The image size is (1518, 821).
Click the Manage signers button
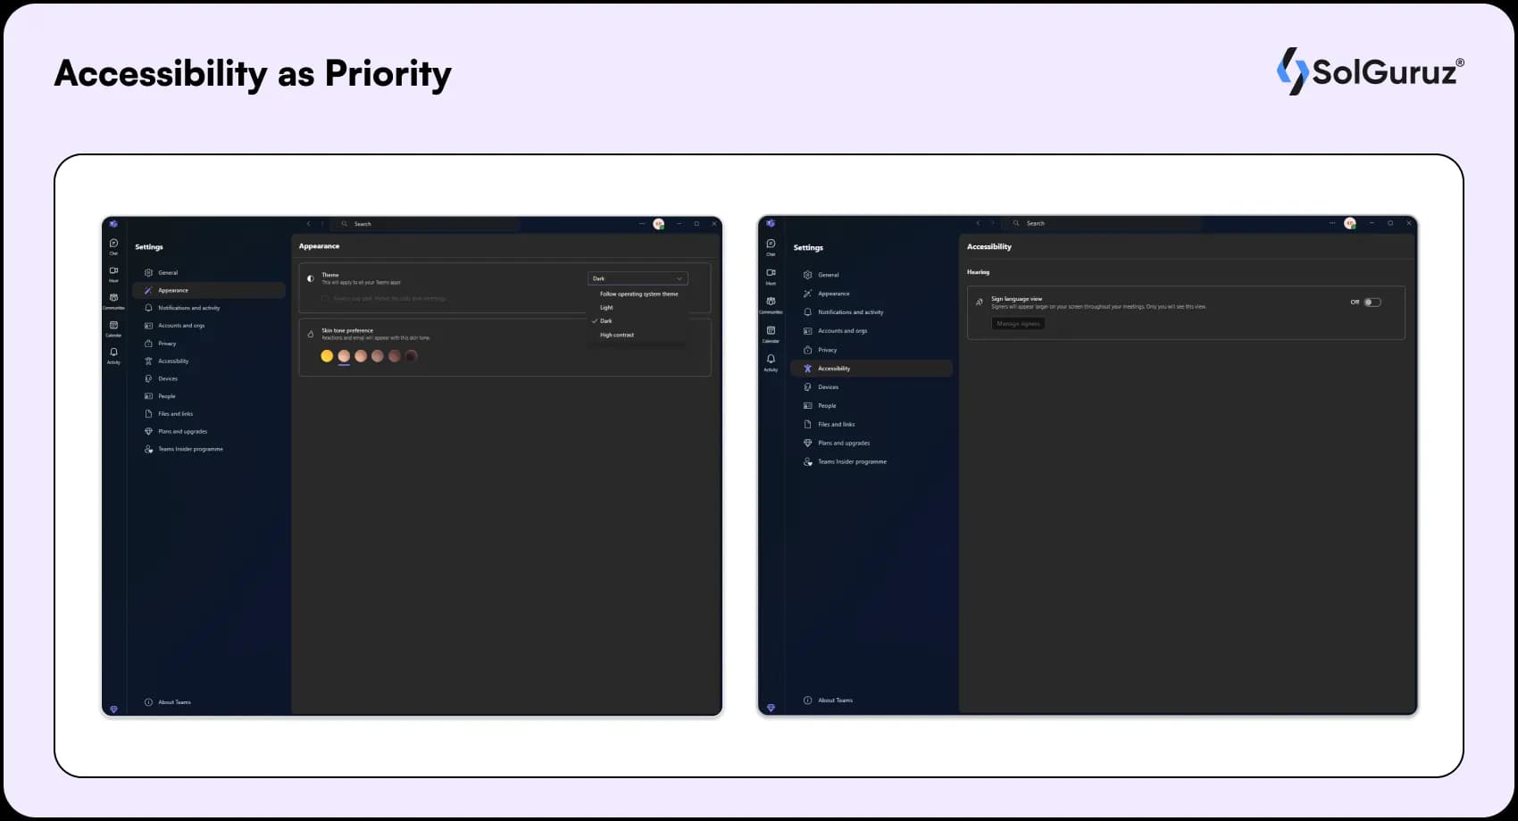coord(1018,324)
